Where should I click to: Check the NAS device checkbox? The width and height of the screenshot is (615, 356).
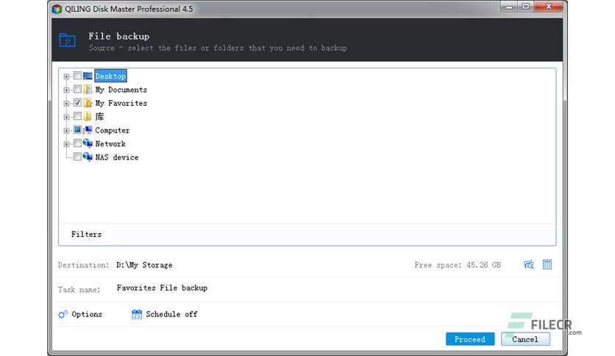click(77, 157)
